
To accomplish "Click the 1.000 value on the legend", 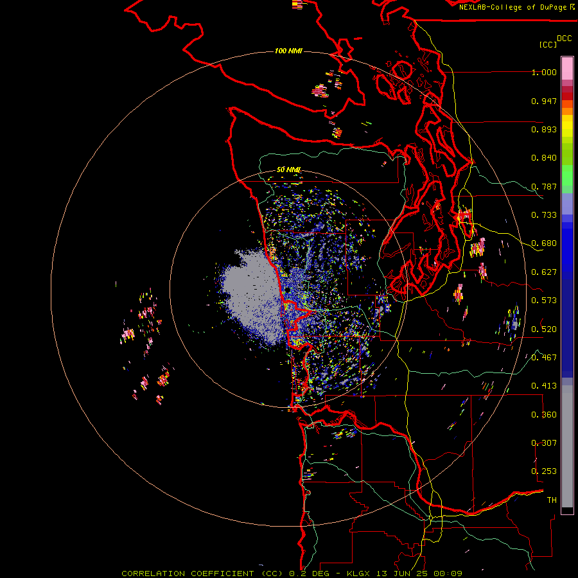I will pyautogui.click(x=544, y=72).
